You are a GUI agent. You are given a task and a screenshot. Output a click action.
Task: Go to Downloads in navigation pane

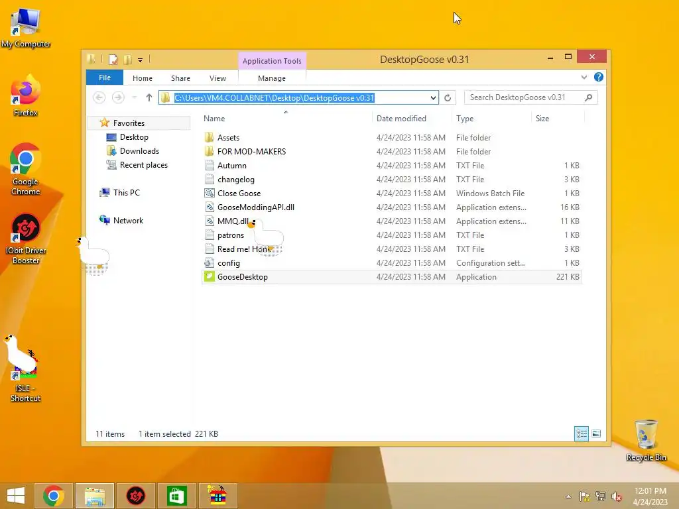coord(139,150)
